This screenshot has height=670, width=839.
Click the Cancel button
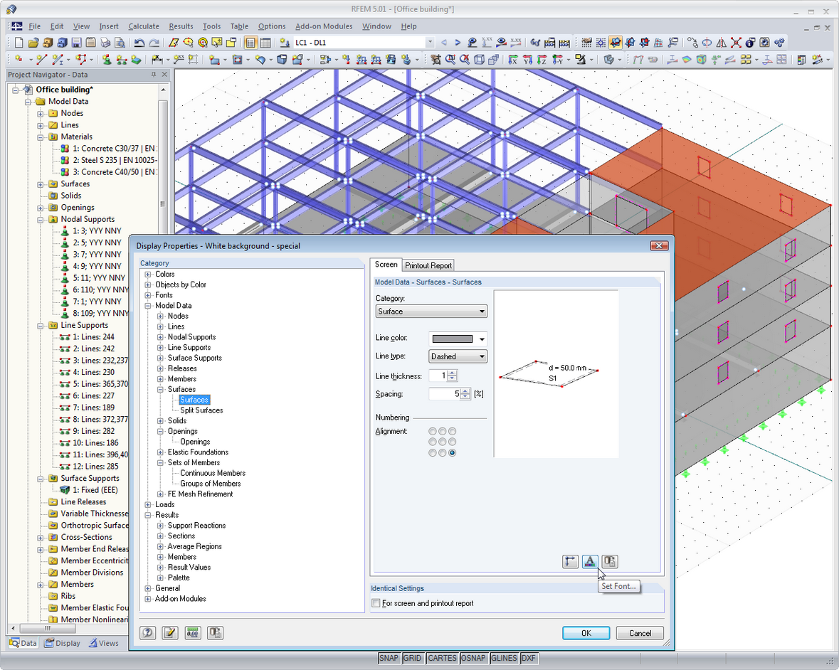point(640,633)
